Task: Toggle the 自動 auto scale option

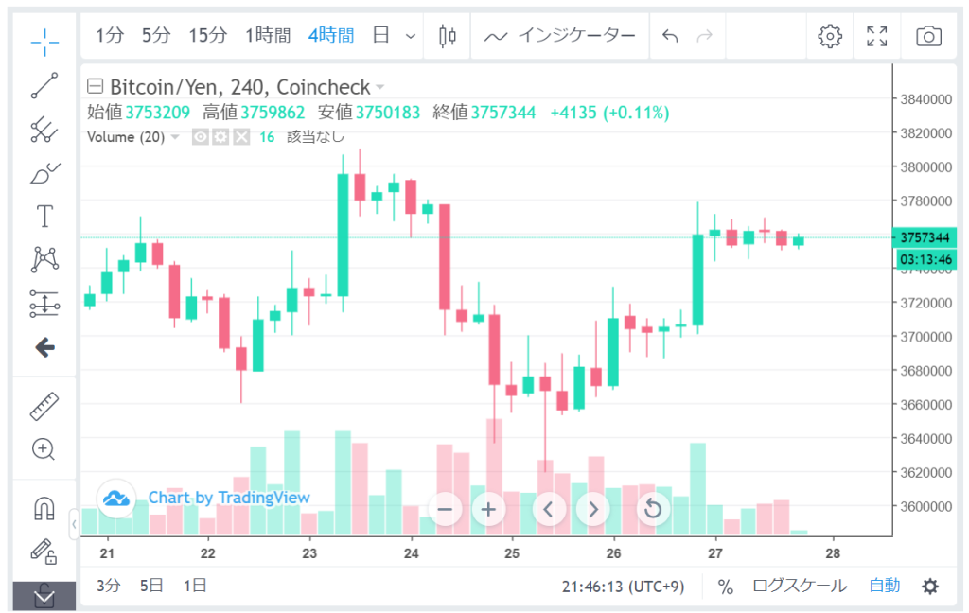Action: (x=885, y=586)
